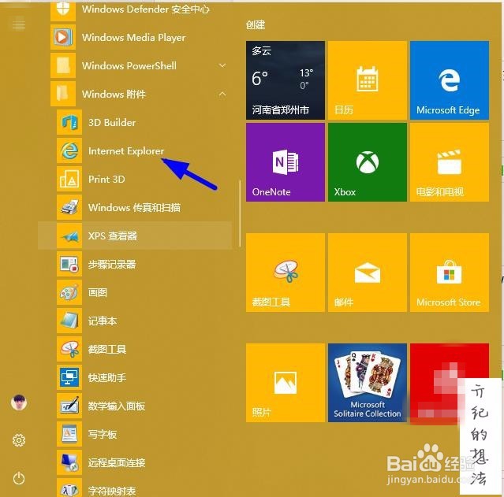Click the Windows 附件 folder icon
504x497 pixels.
63,94
